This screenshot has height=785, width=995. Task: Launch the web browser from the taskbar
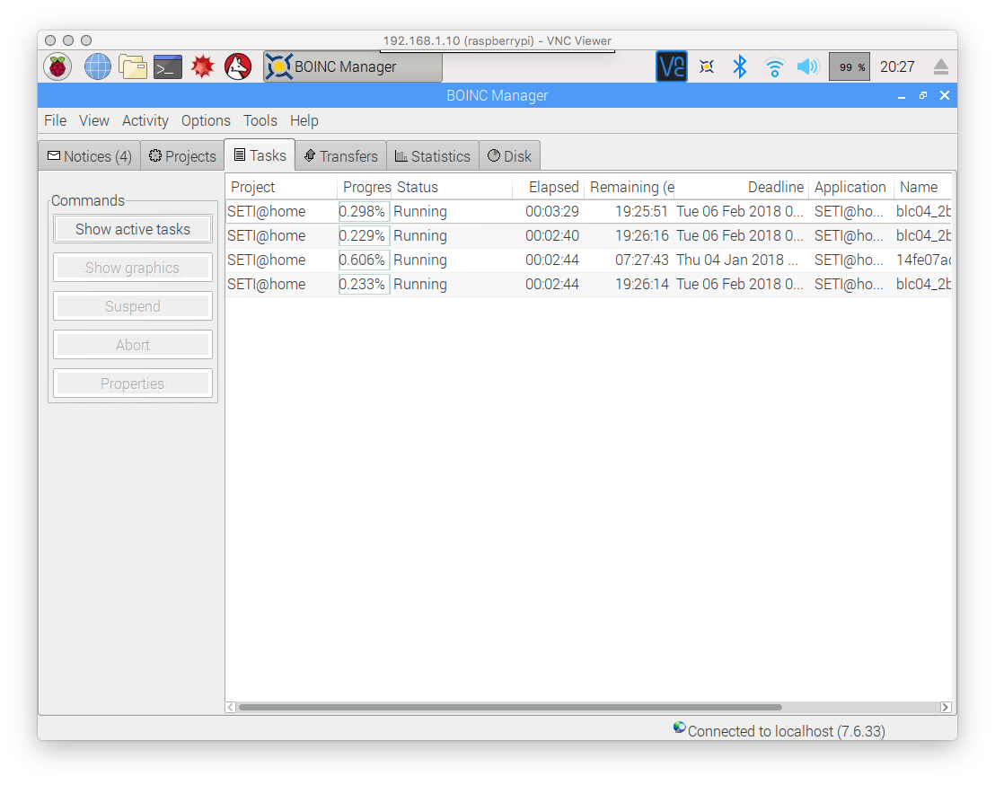97,66
